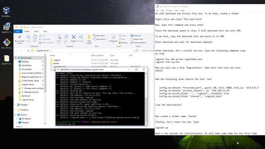Open the address bar history dropdown
This screenshot has height=149, width=265.
[x=134, y=50]
